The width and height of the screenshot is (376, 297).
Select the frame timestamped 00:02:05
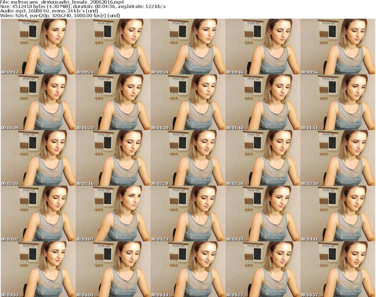[38, 158]
